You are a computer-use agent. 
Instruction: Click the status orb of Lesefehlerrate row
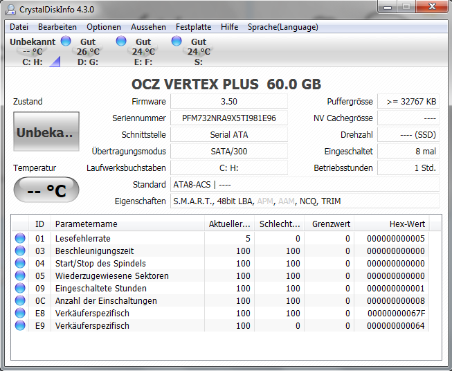[20, 238]
